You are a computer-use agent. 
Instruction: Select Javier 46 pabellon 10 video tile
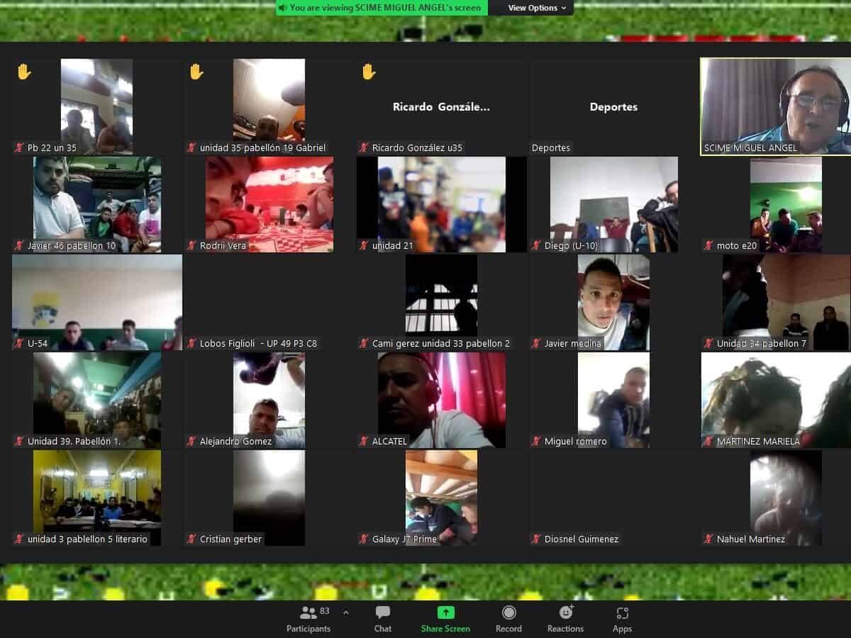click(x=97, y=204)
